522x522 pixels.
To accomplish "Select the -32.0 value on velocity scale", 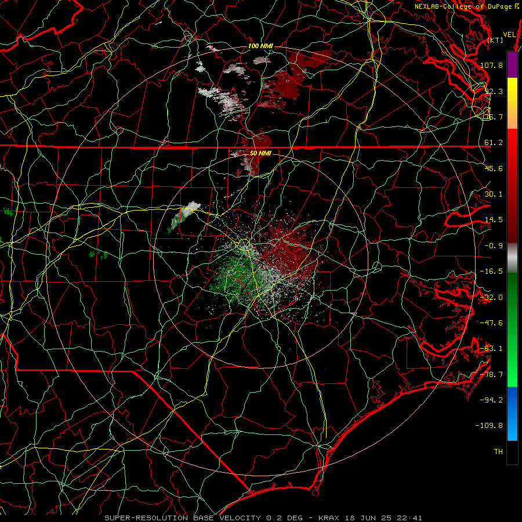I will (491, 298).
